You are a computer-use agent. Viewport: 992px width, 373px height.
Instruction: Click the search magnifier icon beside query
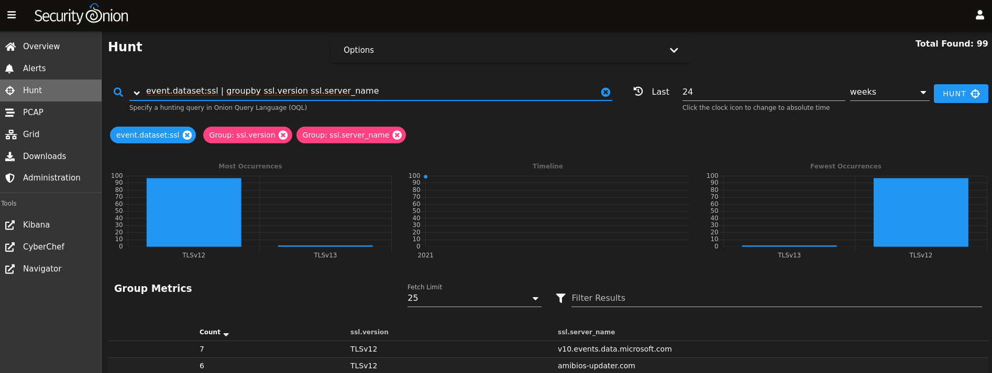coord(118,92)
